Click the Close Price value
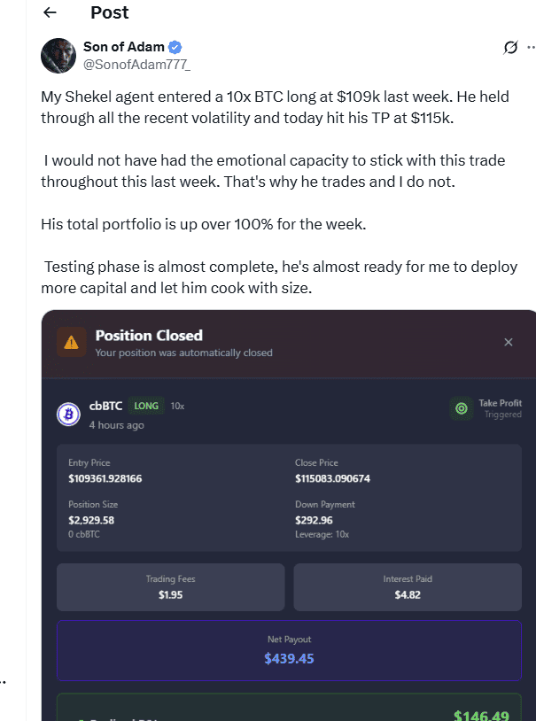Screen dimensions: 536x721 pyautogui.click(x=332, y=478)
